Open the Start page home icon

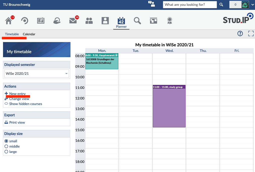coord(9,21)
